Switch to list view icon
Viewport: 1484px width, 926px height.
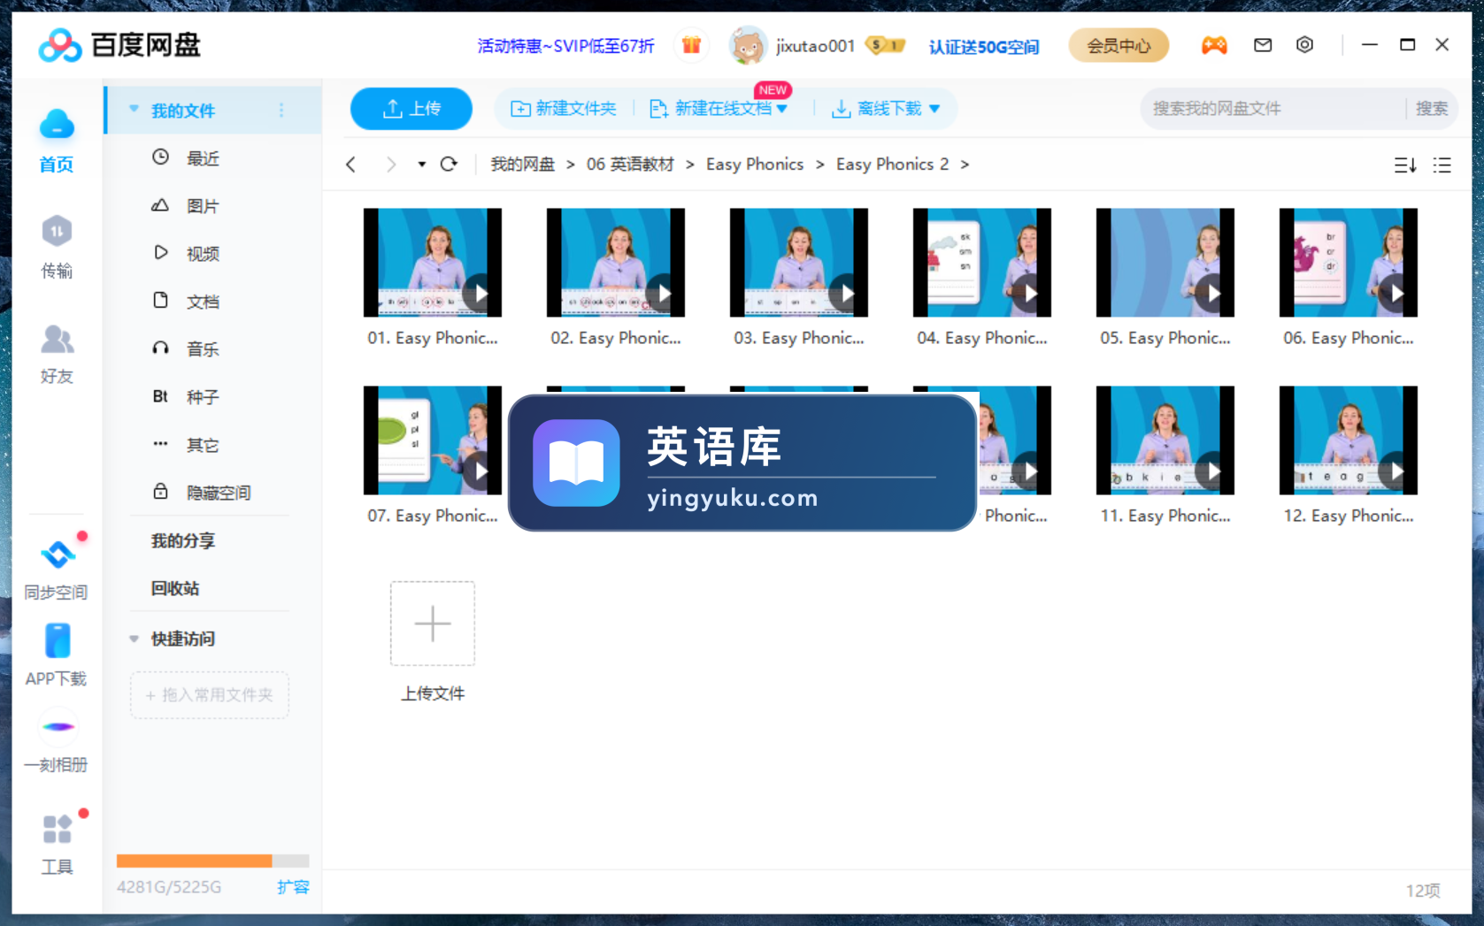pyautogui.click(x=1442, y=165)
